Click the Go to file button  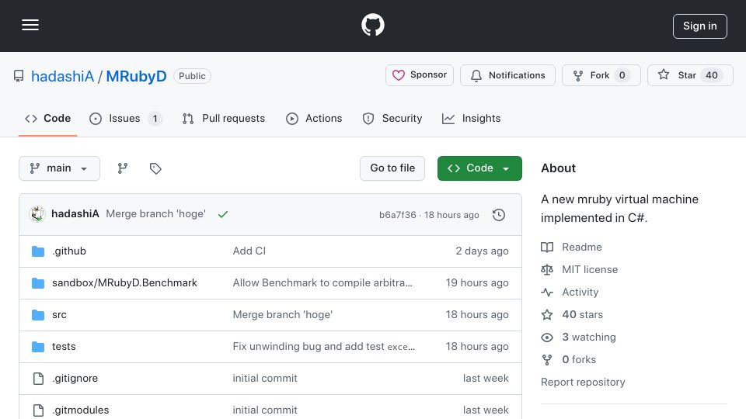click(x=392, y=168)
